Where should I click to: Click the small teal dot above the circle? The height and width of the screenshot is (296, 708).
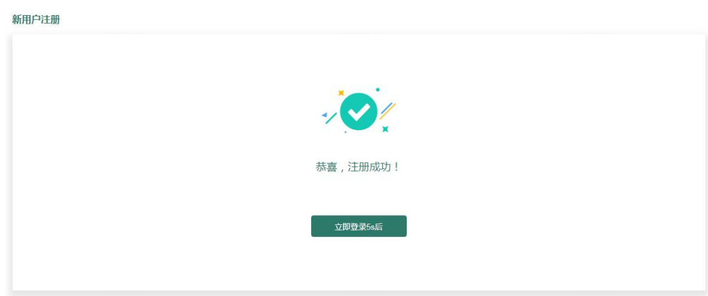pyautogui.click(x=378, y=89)
